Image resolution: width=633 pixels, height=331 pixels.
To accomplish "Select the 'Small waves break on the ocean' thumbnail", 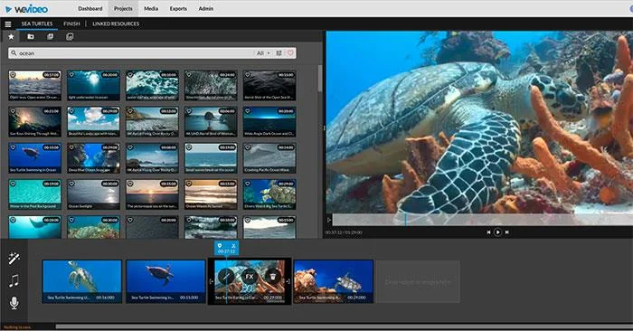I will (x=211, y=158).
